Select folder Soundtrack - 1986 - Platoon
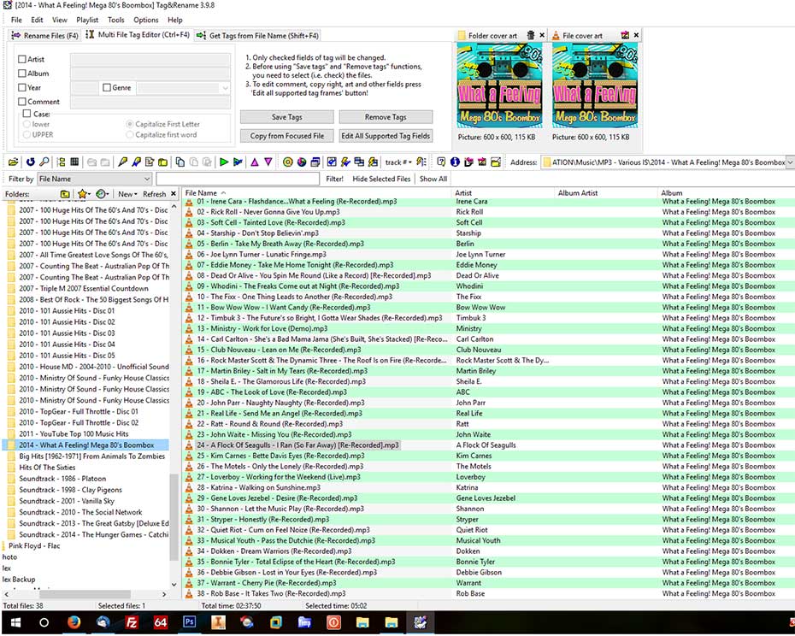795x636 pixels. pos(62,478)
